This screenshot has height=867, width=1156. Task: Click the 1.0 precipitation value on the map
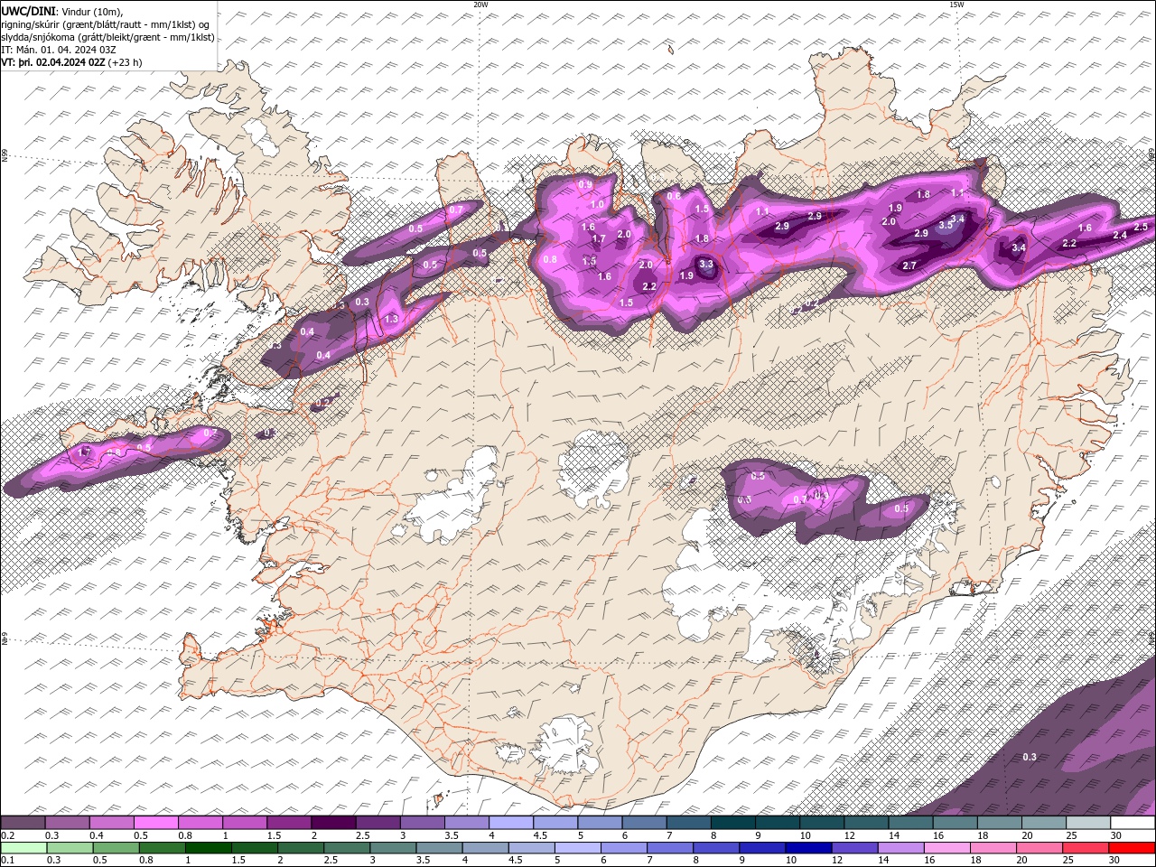point(597,205)
